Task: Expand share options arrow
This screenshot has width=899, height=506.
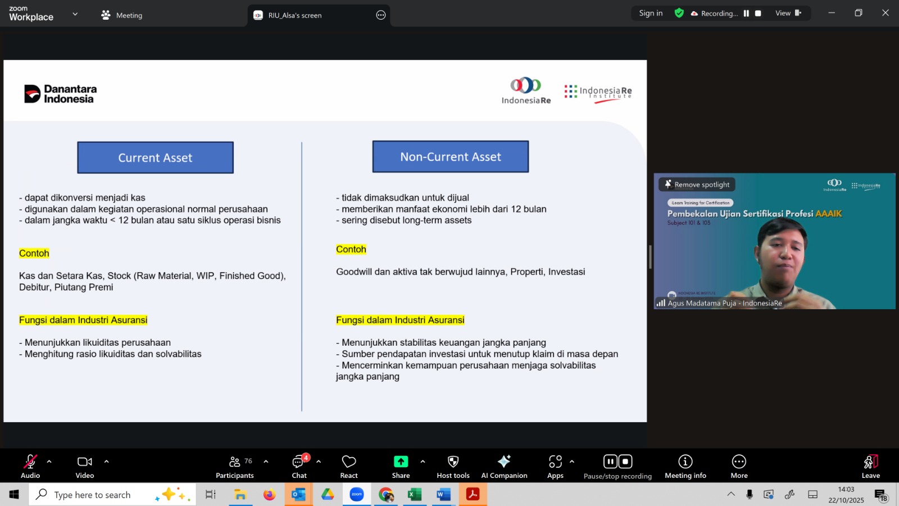Action: pos(423,462)
